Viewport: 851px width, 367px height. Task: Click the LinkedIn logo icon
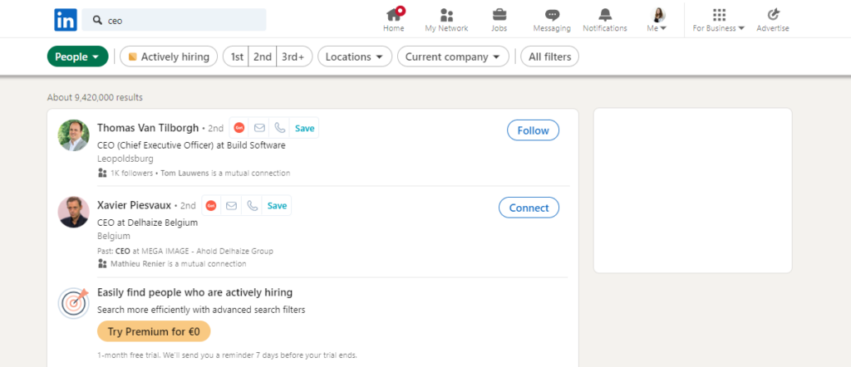tap(66, 20)
